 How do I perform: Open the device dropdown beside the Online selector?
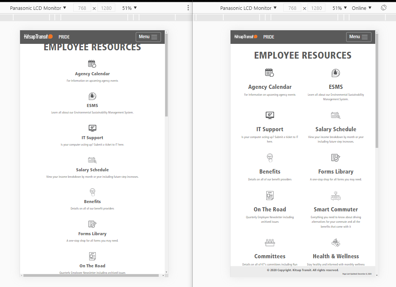(249, 8)
